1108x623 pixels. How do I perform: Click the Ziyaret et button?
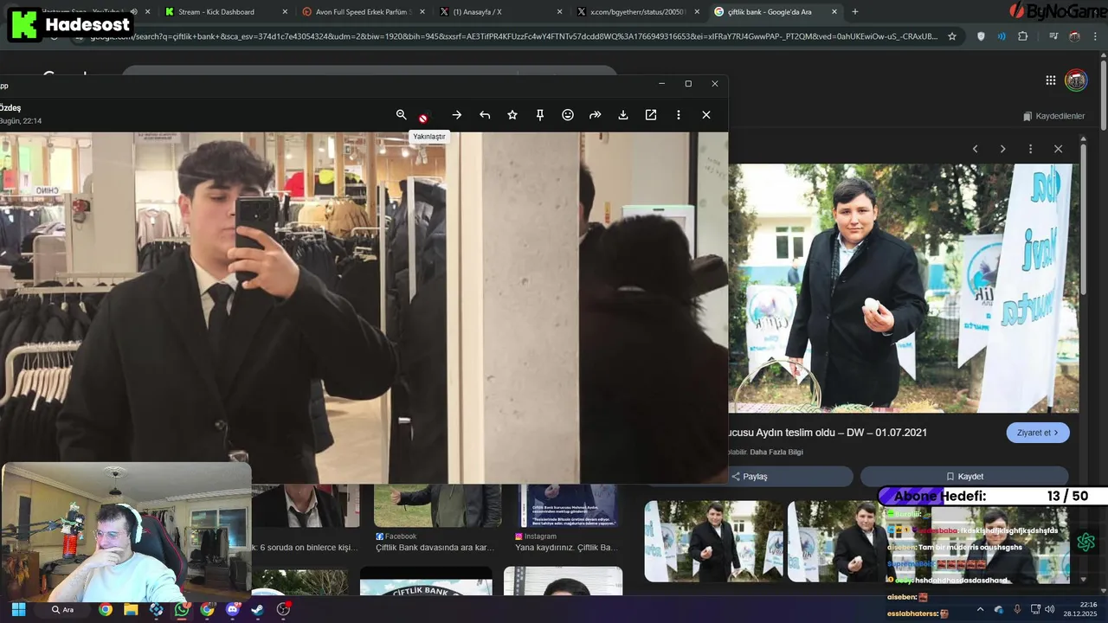pos(1038,433)
